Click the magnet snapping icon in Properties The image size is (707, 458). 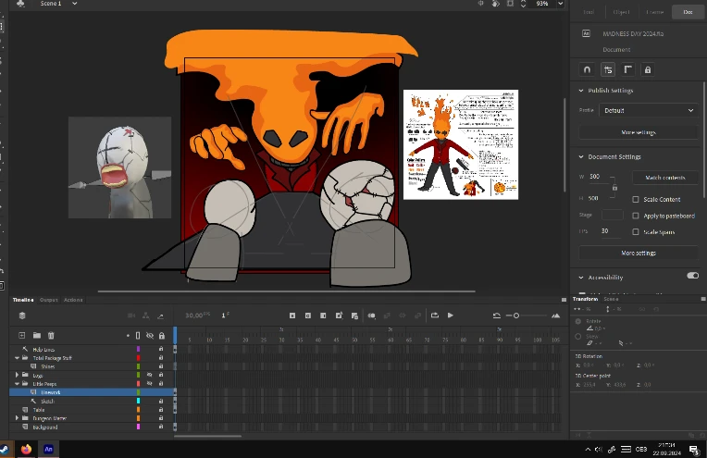click(586, 69)
